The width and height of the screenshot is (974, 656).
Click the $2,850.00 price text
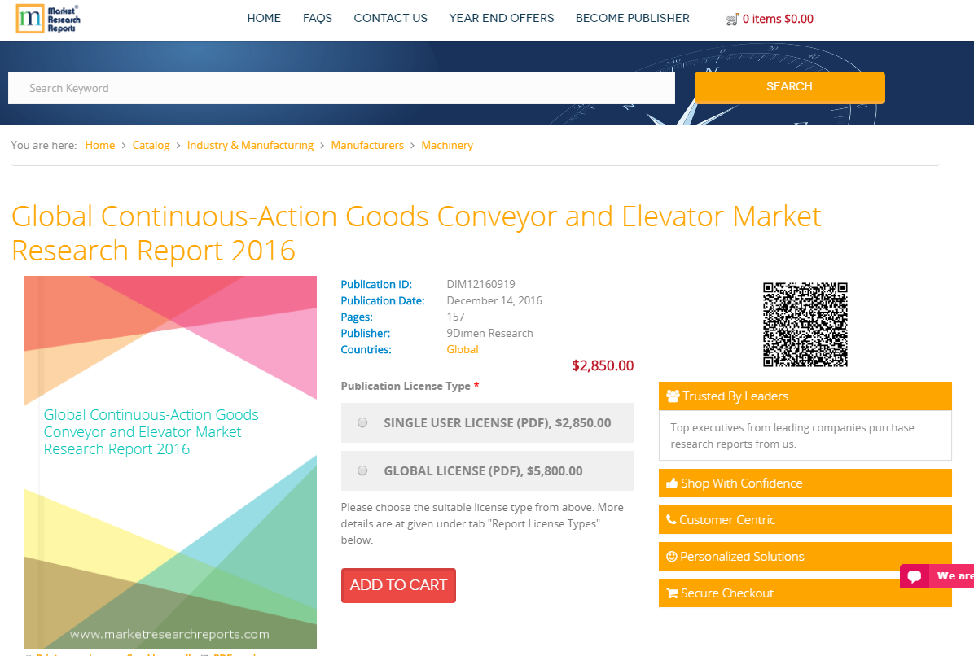[603, 365]
